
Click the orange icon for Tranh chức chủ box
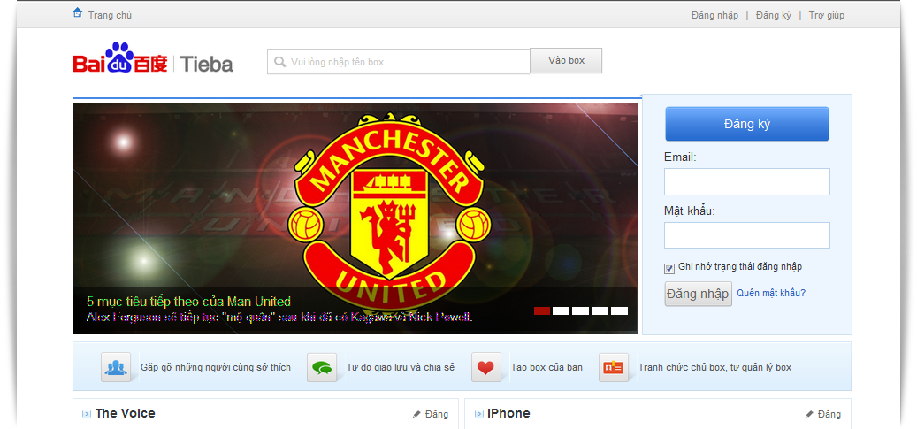pyautogui.click(x=614, y=368)
